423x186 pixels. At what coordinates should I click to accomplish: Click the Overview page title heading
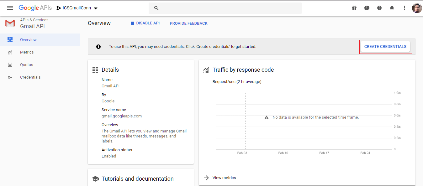click(99, 23)
